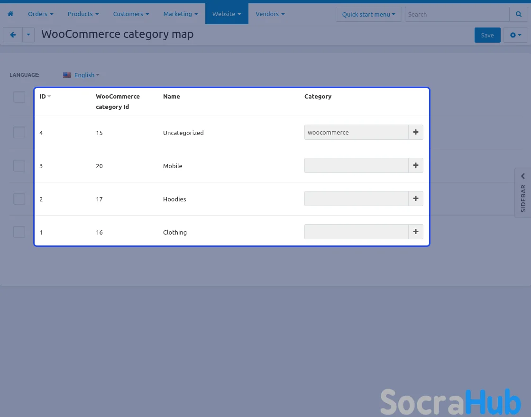Add category for Uncategorized row plus icon
The height and width of the screenshot is (417, 531).
point(416,132)
